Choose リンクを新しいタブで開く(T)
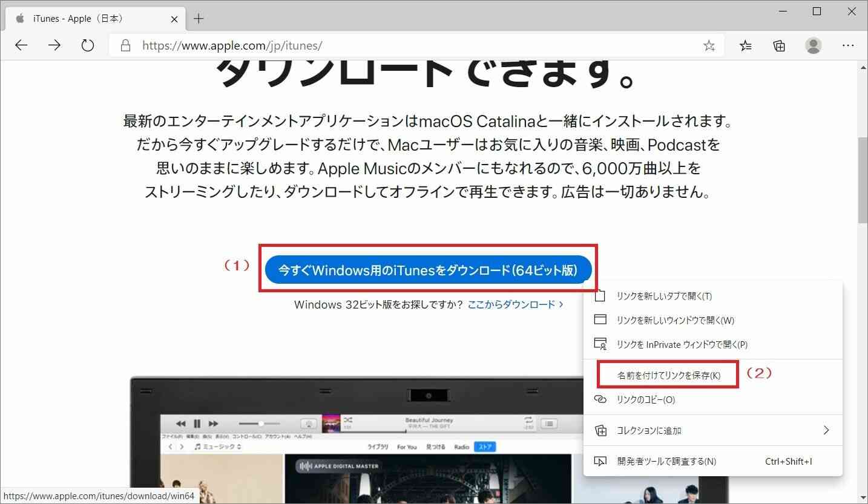 [713, 296]
